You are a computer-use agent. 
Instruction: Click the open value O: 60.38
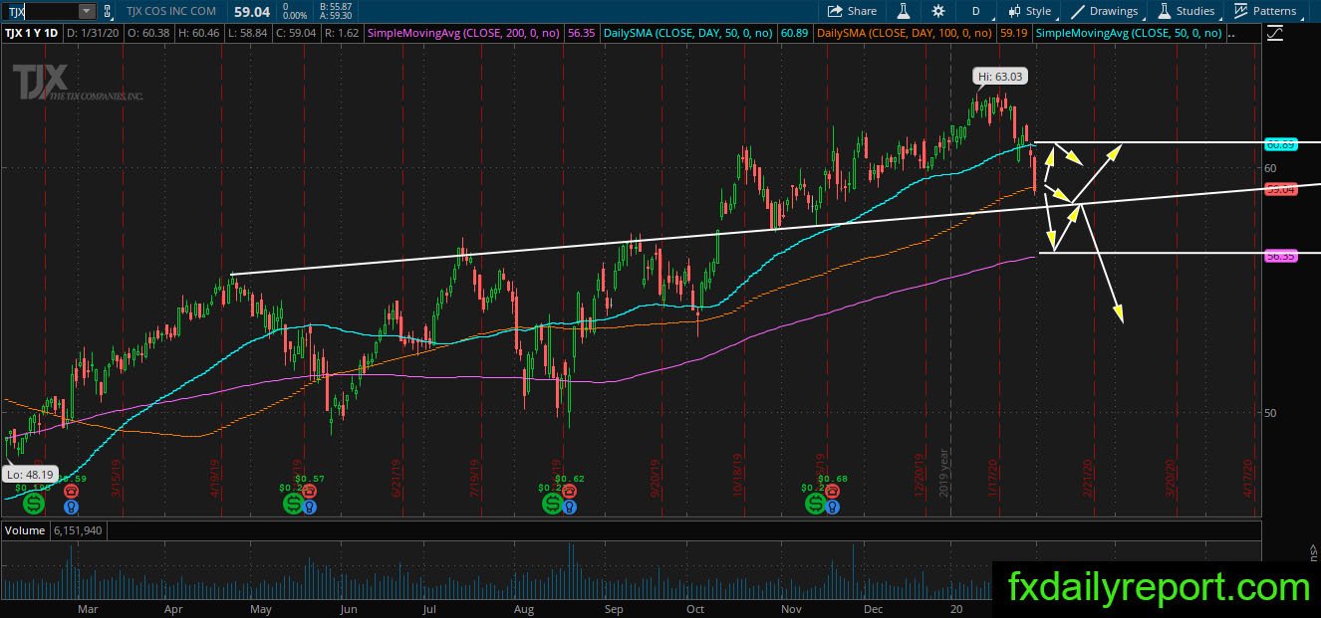[x=146, y=33]
